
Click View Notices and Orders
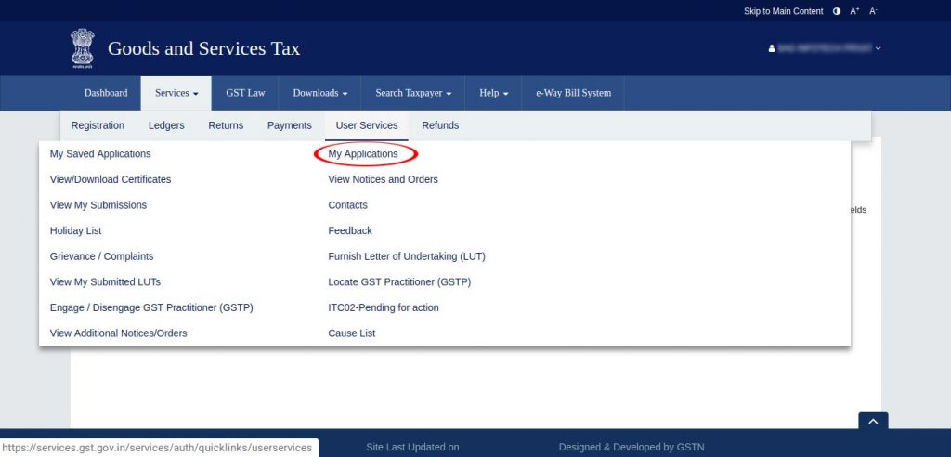[x=383, y=179]
